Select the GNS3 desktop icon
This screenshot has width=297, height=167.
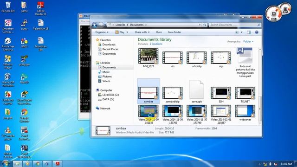(x=24, y=43)
